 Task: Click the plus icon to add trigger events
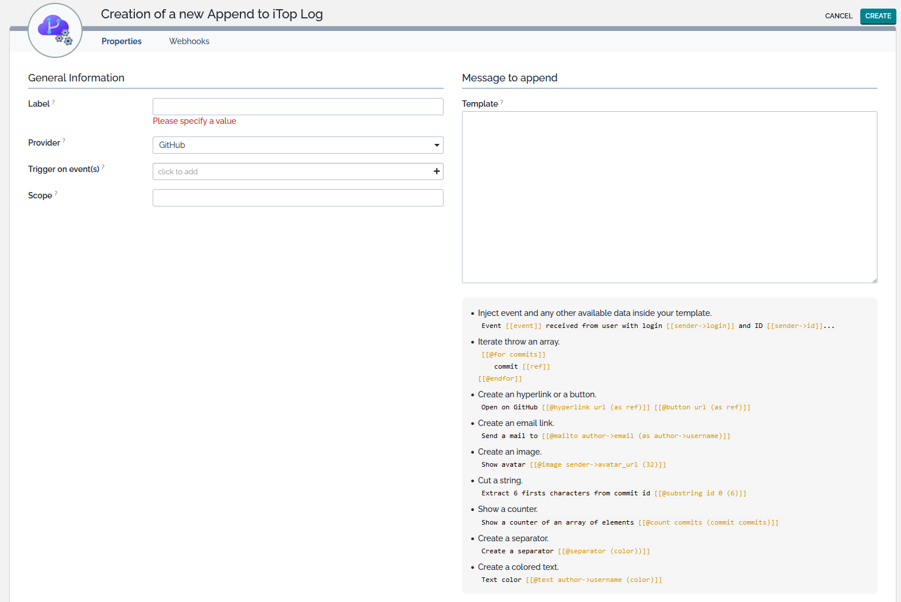pos(437,171)
